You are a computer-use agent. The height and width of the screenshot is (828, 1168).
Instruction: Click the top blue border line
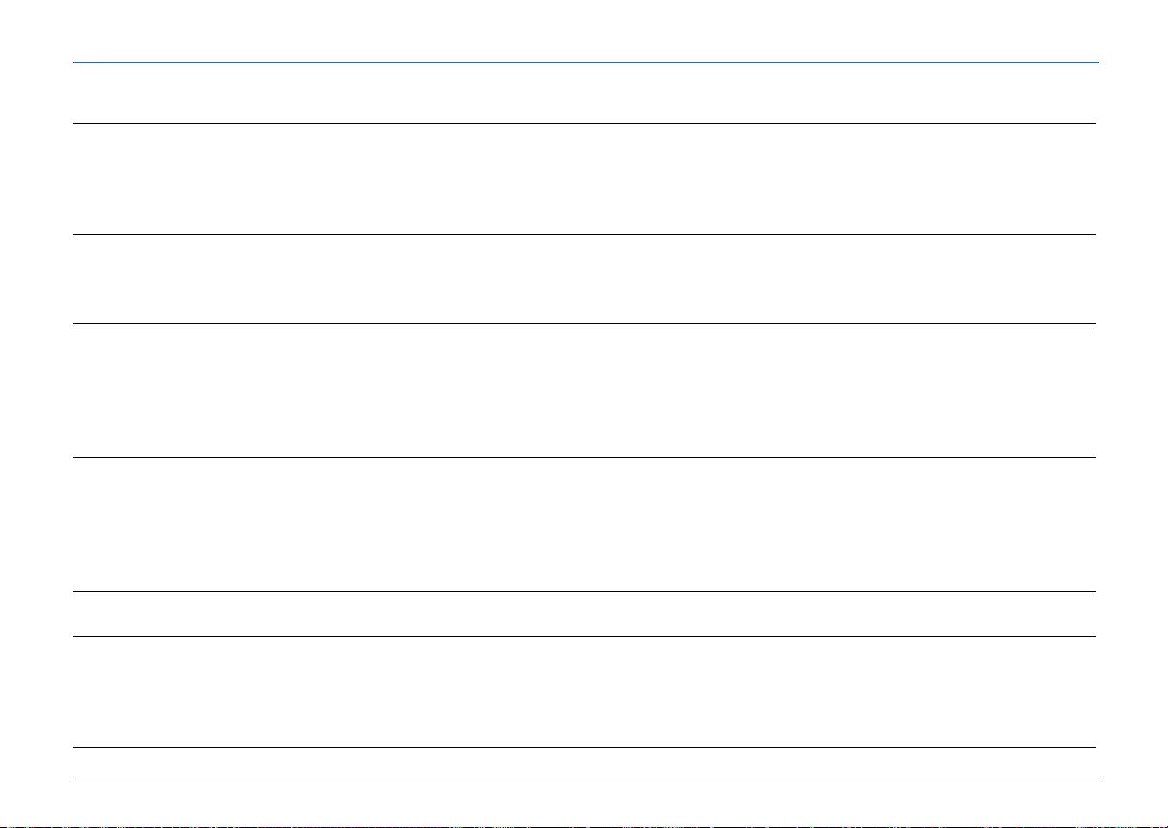pyautogui.click(x=585, y=62)
